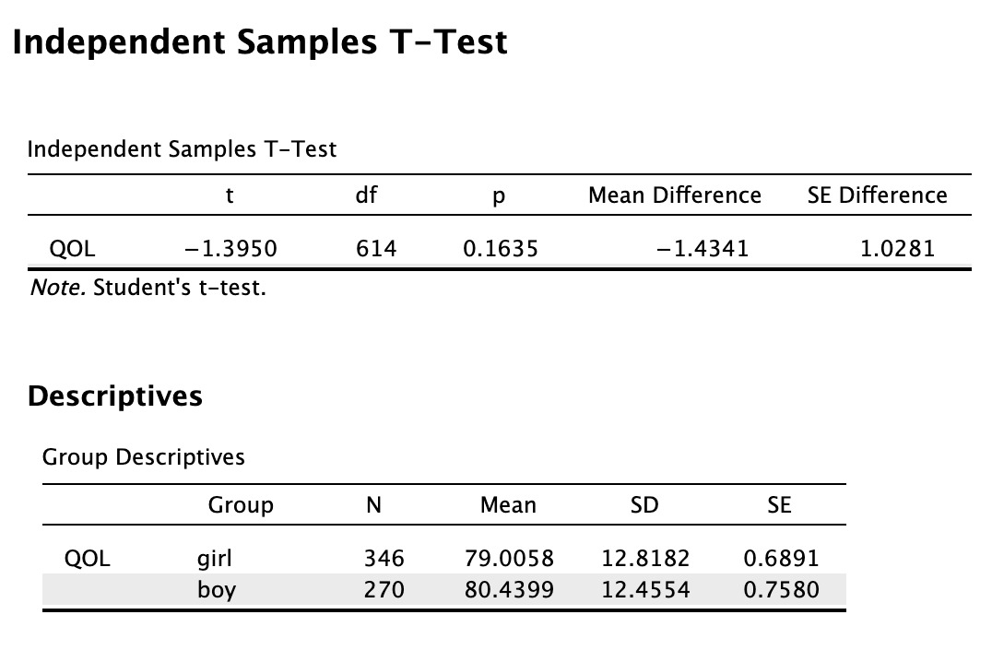Click the boy group mean 80.4399
The image size is (992, 662).
(x=509, y=590)
